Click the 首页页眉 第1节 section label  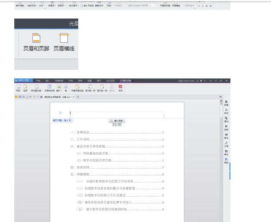pos(63,120)
